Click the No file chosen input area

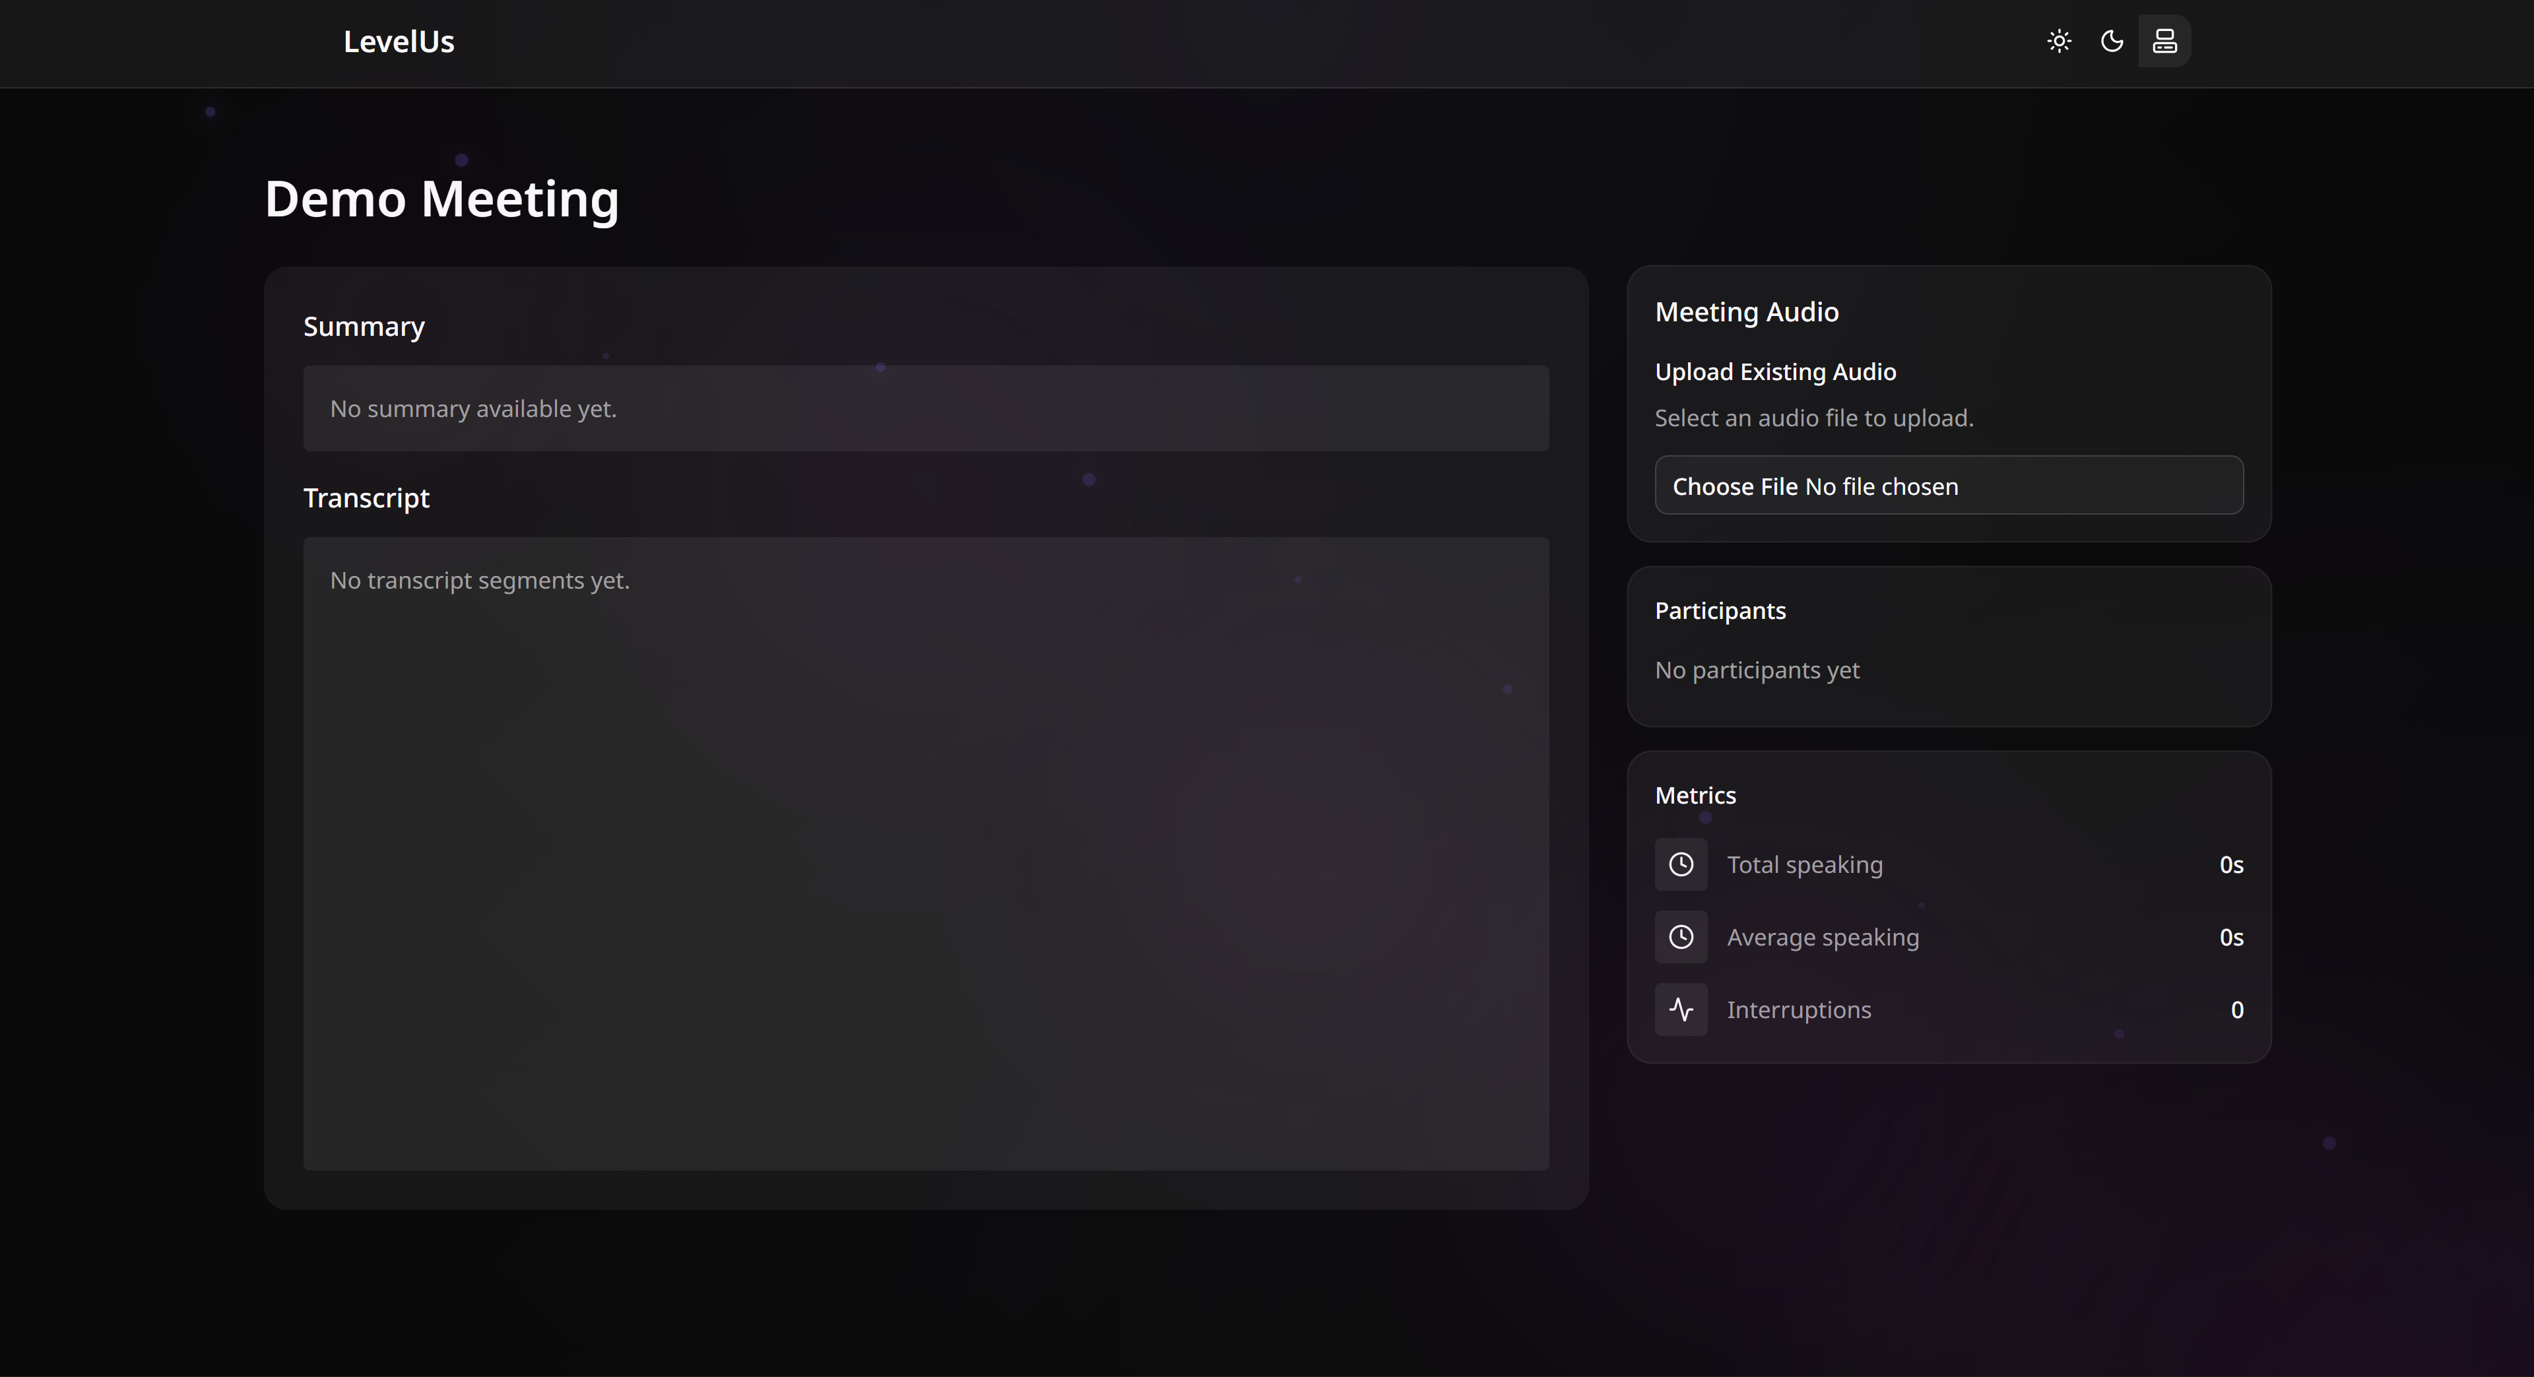coord(1881,487)
